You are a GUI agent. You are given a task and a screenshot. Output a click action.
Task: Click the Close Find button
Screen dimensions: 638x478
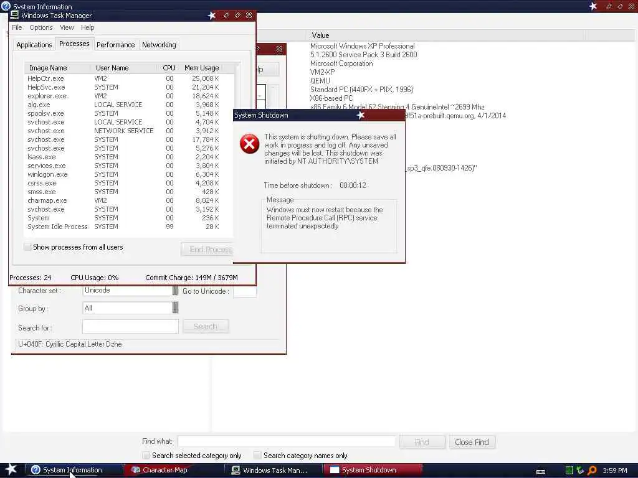[x=472, y=442]
